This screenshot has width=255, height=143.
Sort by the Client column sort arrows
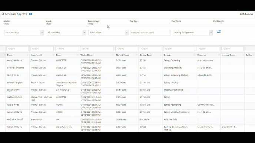coord(28,55)
